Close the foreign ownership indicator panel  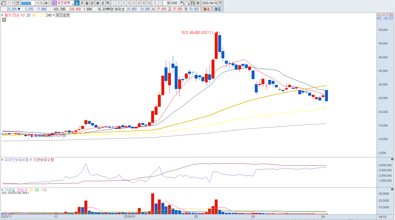392,159
